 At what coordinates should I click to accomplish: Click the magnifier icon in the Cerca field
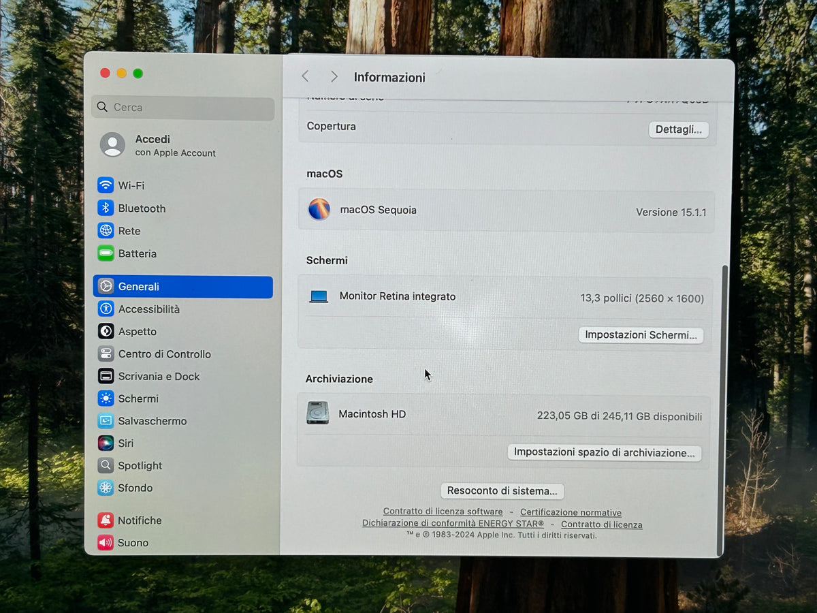tap(102, 107)
